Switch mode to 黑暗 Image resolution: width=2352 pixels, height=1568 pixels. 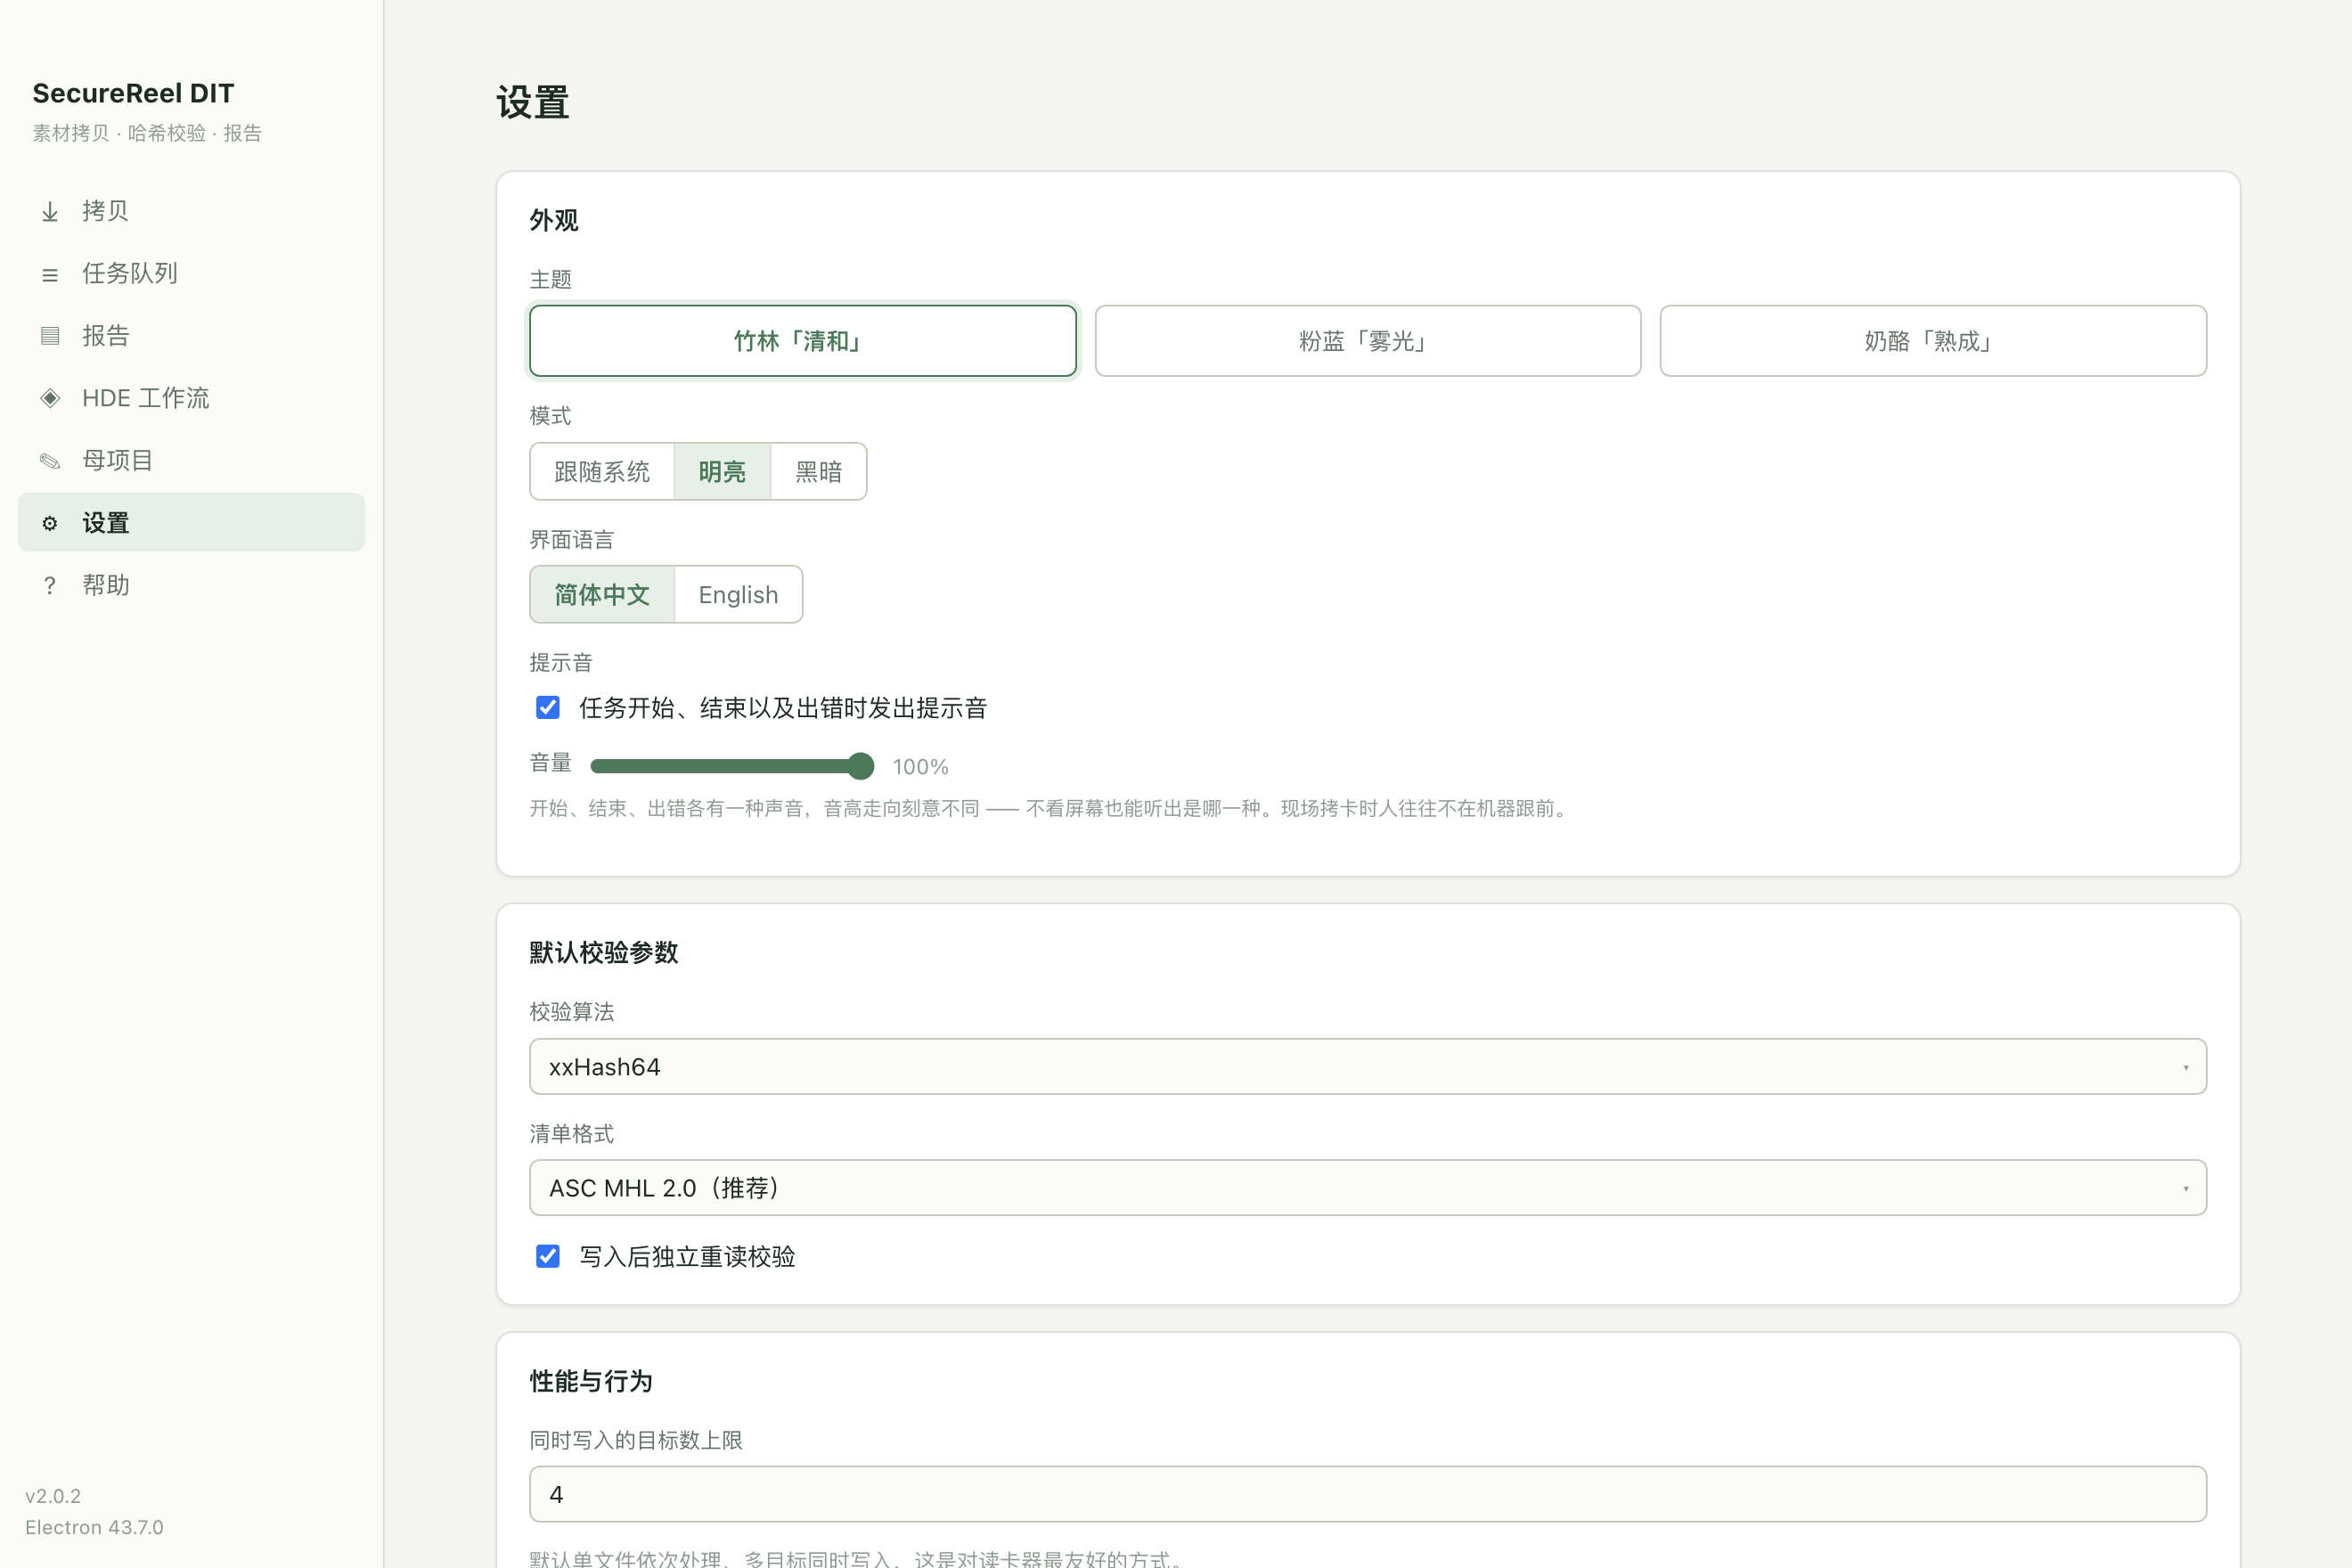pyautogui.click(x=818, y=472)
